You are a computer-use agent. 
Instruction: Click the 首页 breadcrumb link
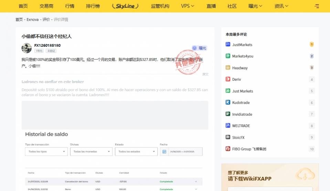(19, 20)
